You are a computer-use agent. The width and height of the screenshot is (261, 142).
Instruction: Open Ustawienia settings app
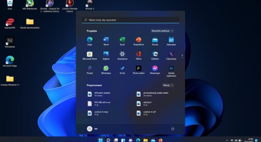122,54
